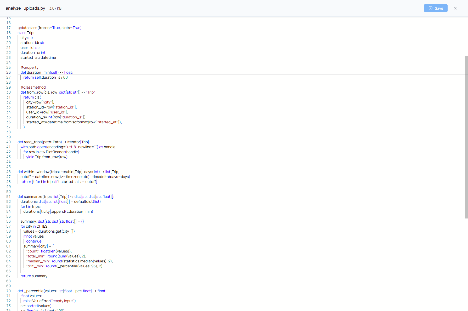Viewport: 468px width, 311px height.
Task: Click line number 70 in gutter
Action: point(9,291)
